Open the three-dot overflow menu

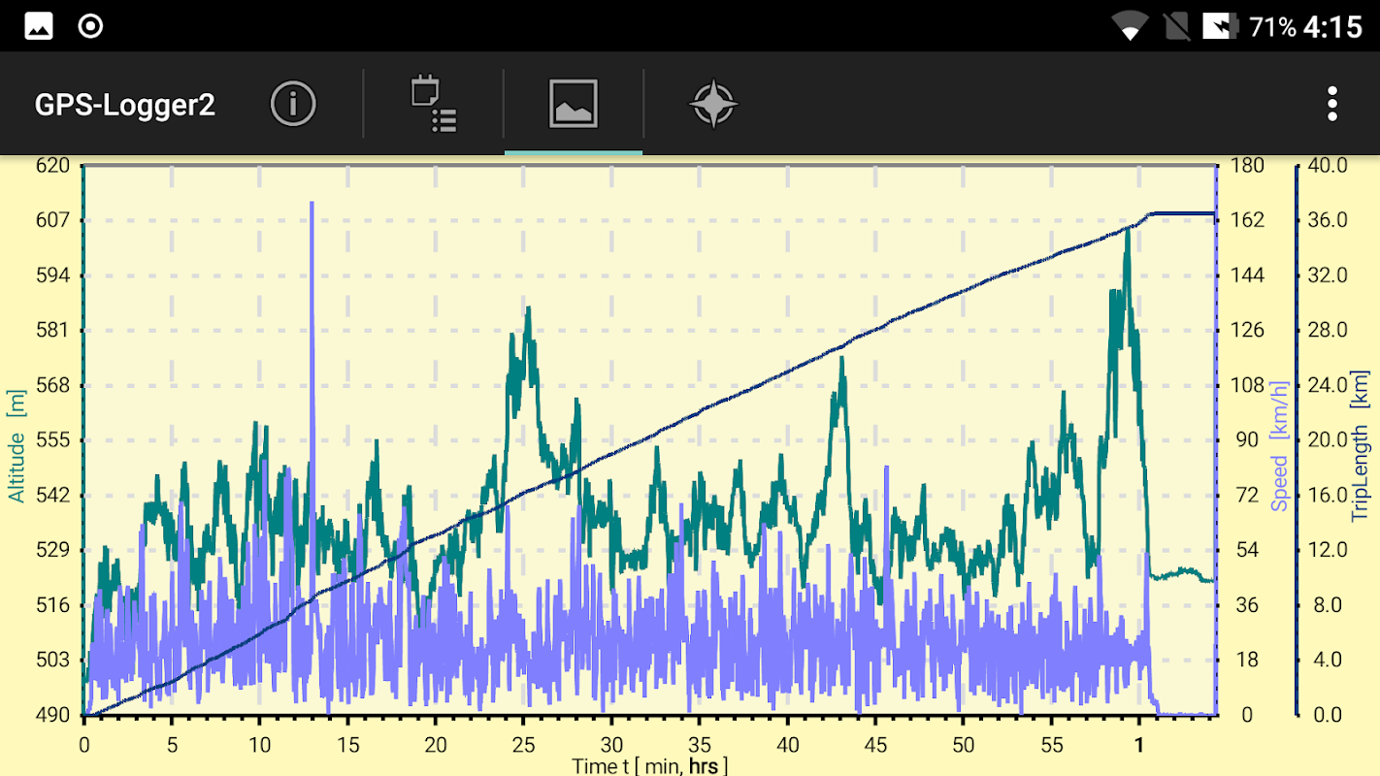tap(1332, 104)
